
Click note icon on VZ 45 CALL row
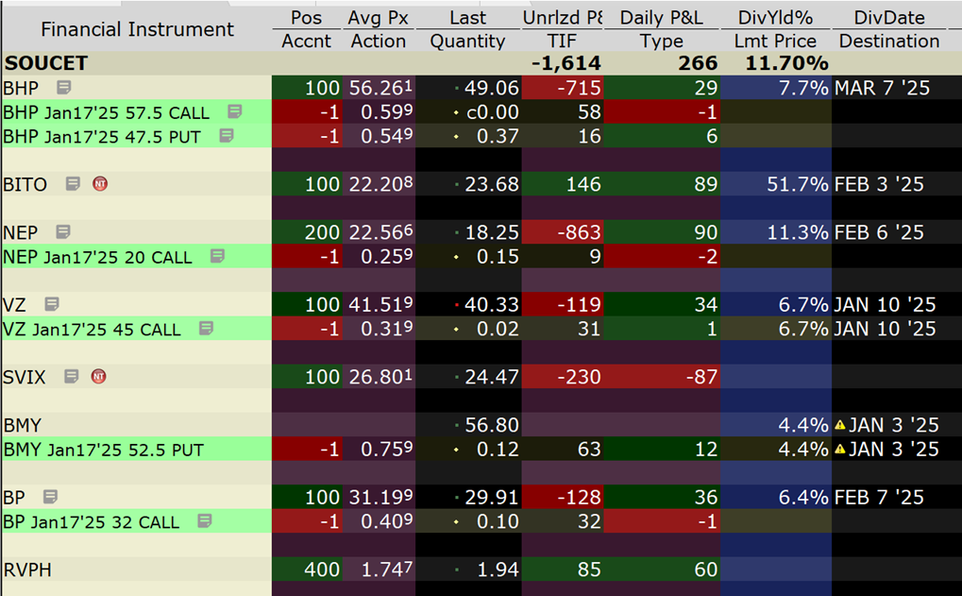coord(206,329)
